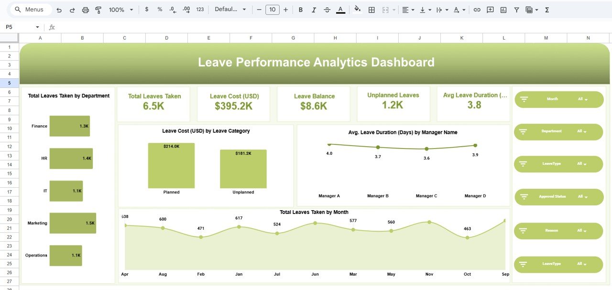This screenshot has height=290, width=612.
Task: Toggle italic formatting
Action: [x=314, y=10]
